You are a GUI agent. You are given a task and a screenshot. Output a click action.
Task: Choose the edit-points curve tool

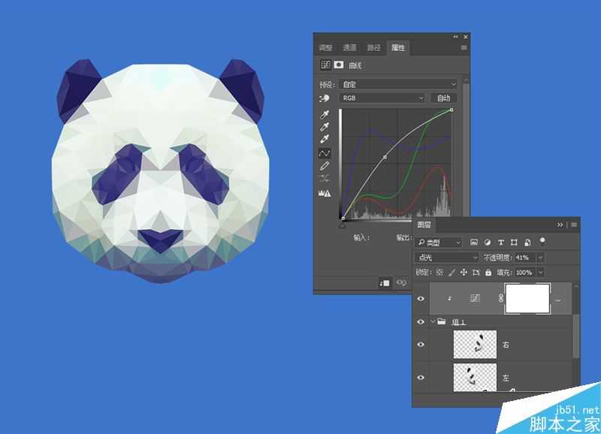click(x=325, y=152)
